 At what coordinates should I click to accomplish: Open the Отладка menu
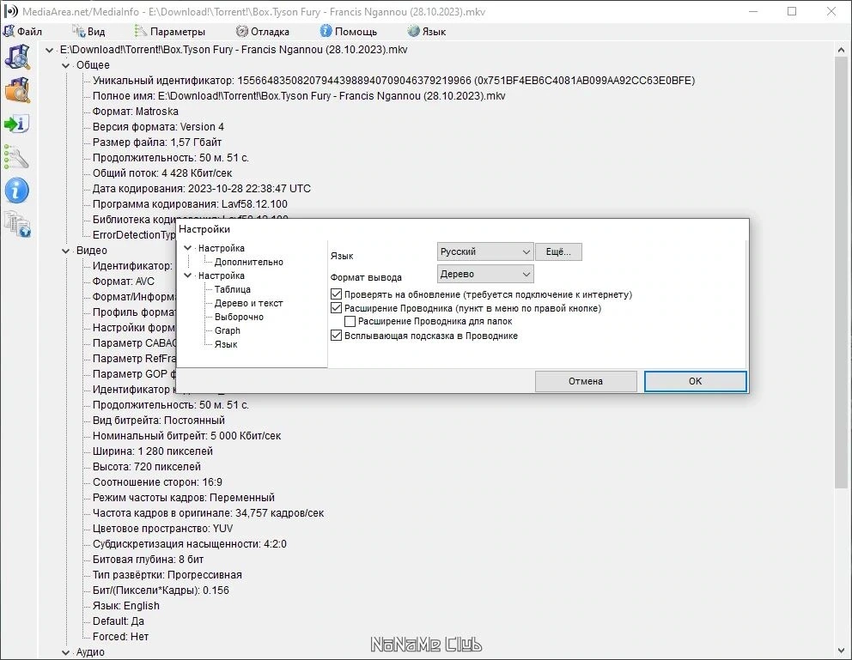pos(263,32)
